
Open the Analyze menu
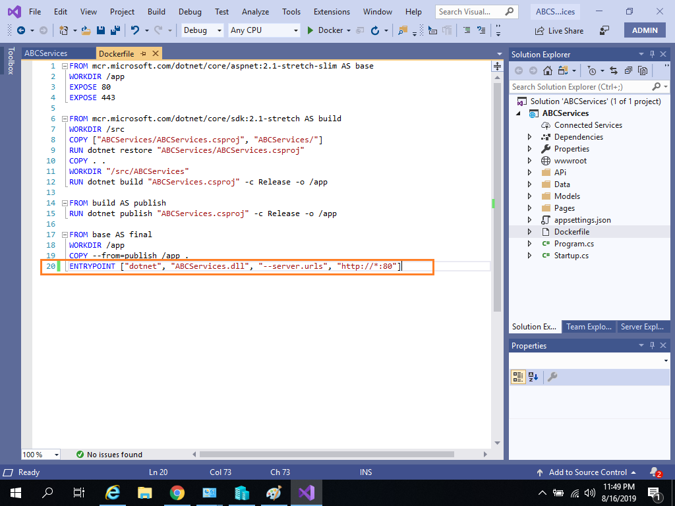(255, 12)
